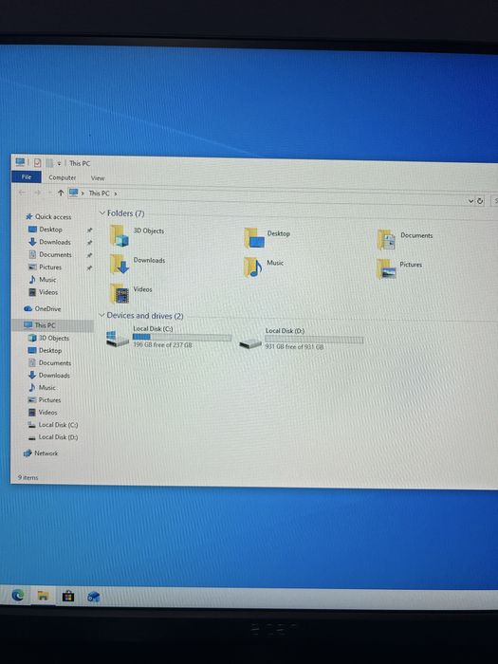Click the fourth taskbar app icon
The width and height of the screenshot is (498, 664).
click(x=93, y=597)
